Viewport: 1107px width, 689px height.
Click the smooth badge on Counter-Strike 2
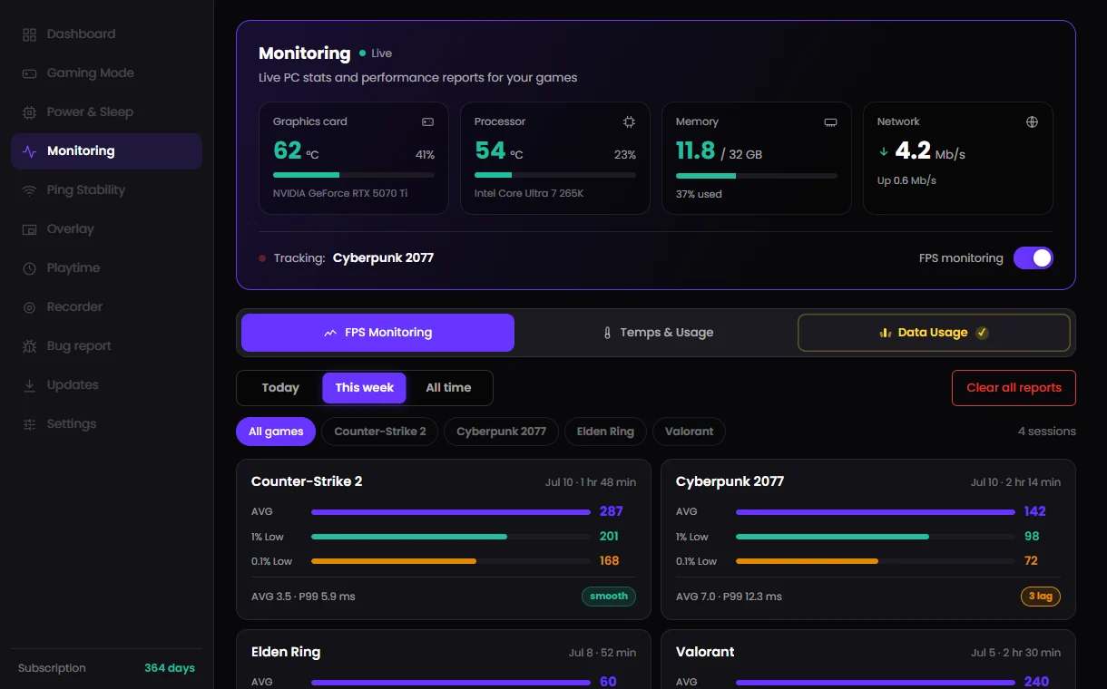click(609, 597)
